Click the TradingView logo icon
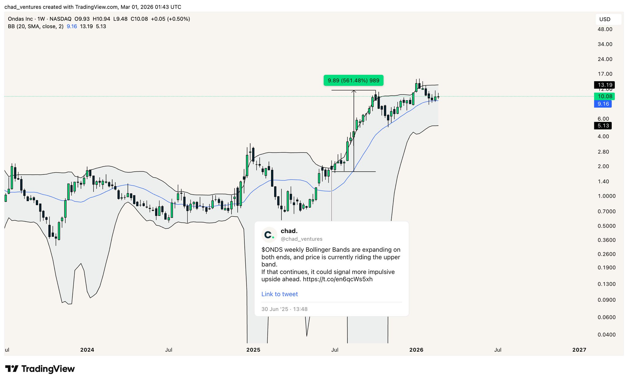Viewport: 628px width, 382px height. (x=12, y=369)
